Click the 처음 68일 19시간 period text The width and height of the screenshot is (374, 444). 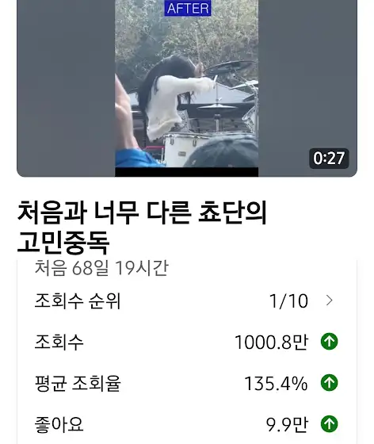pyautogui.click(x=101, y=268)
